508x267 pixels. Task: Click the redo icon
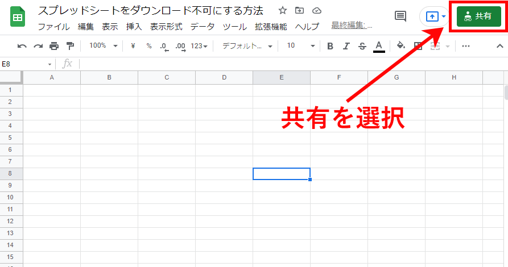click(38, 46)
